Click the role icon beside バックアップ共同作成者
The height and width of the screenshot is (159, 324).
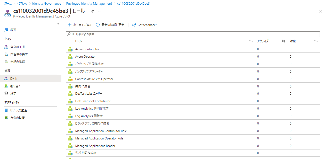click(x=70, y=64)
